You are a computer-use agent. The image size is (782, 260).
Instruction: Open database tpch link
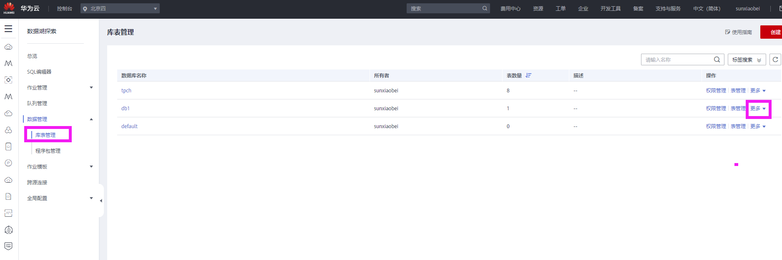click(126, 90)
